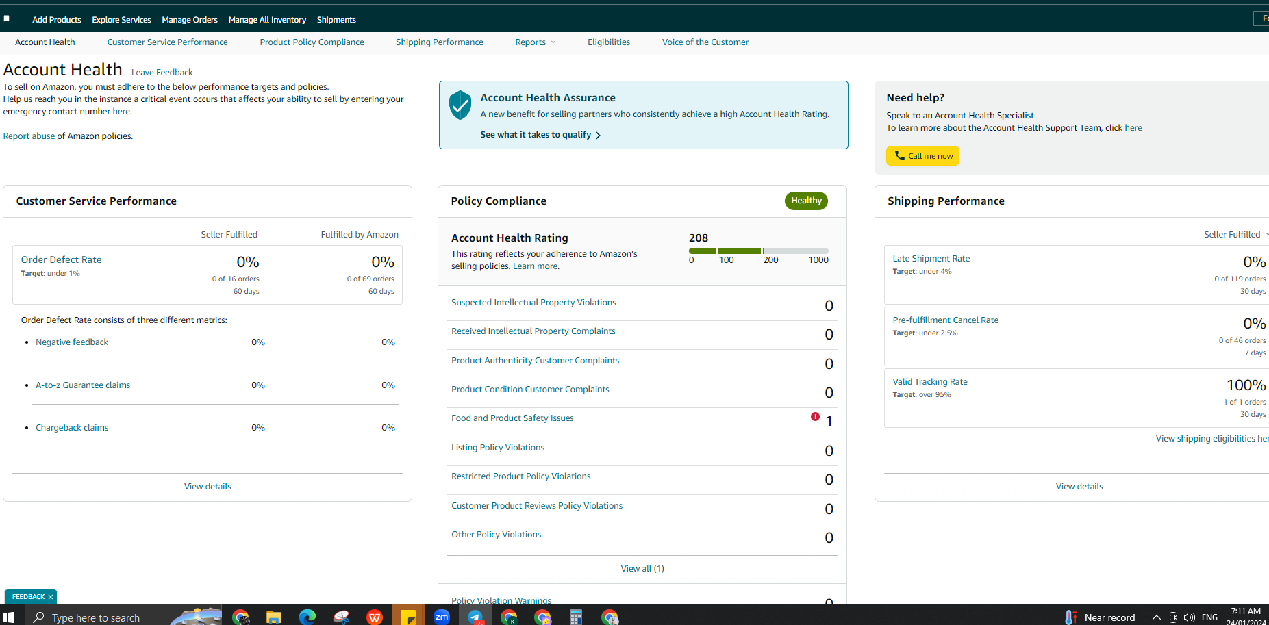Switch to Product Policy Compliance tab
The image size is (1269, 625).
click(x=312, y=42)
